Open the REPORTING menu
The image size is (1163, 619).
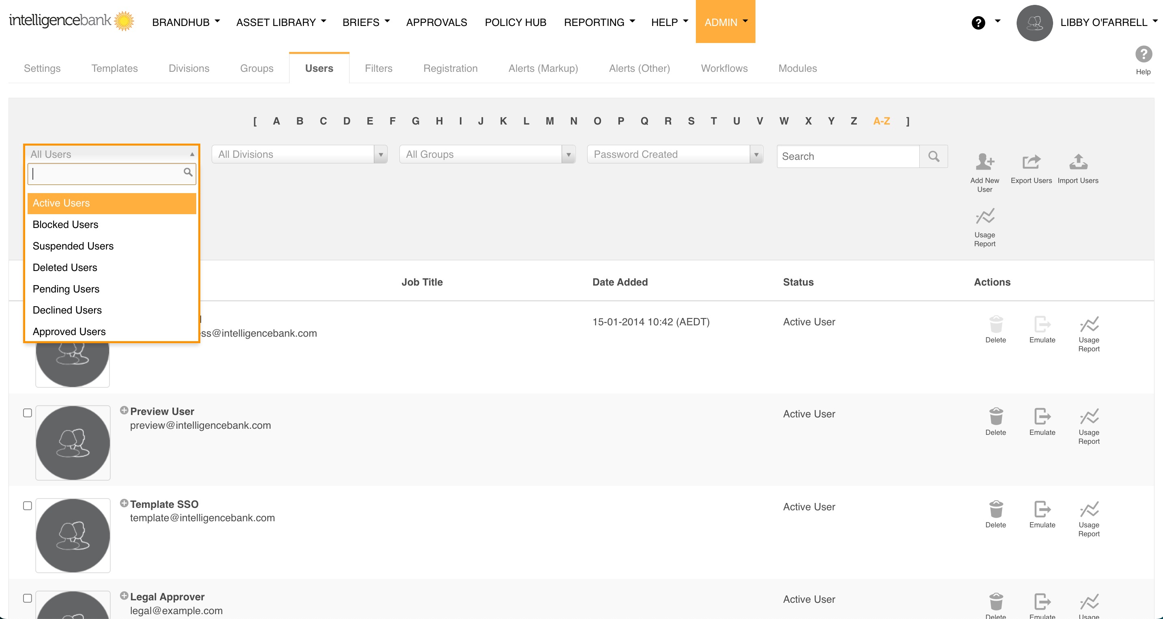(595, 21)
